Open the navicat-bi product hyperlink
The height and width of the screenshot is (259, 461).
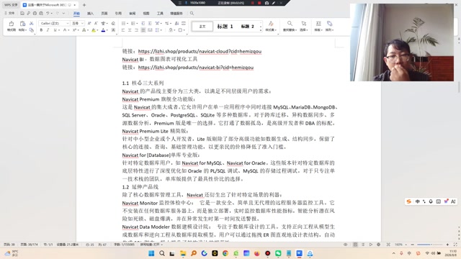coord(195,67)
